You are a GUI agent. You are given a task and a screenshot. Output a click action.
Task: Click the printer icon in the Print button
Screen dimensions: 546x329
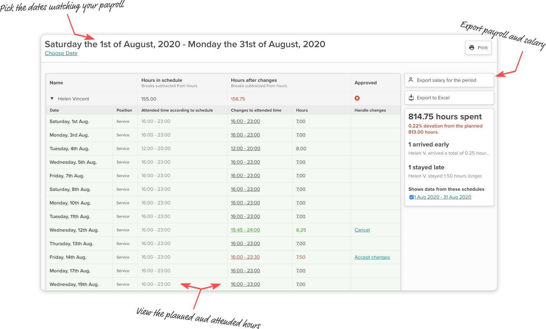pyautogui.click(x=472, y=48)
